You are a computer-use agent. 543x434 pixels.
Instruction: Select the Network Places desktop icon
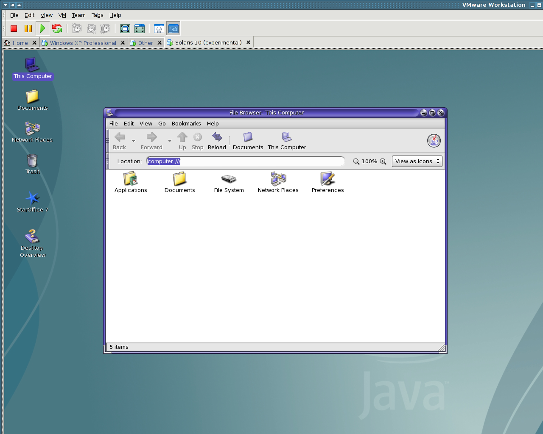click(x=32, y=132)
